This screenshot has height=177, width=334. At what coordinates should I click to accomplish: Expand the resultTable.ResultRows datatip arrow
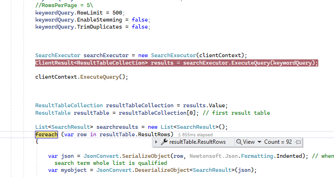pyautogui.click(x=156, y=142)
